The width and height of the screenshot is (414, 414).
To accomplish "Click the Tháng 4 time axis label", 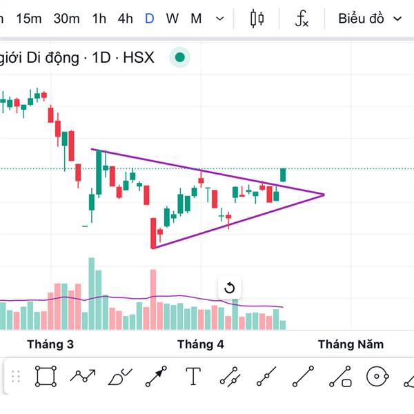I will (201, 344).
